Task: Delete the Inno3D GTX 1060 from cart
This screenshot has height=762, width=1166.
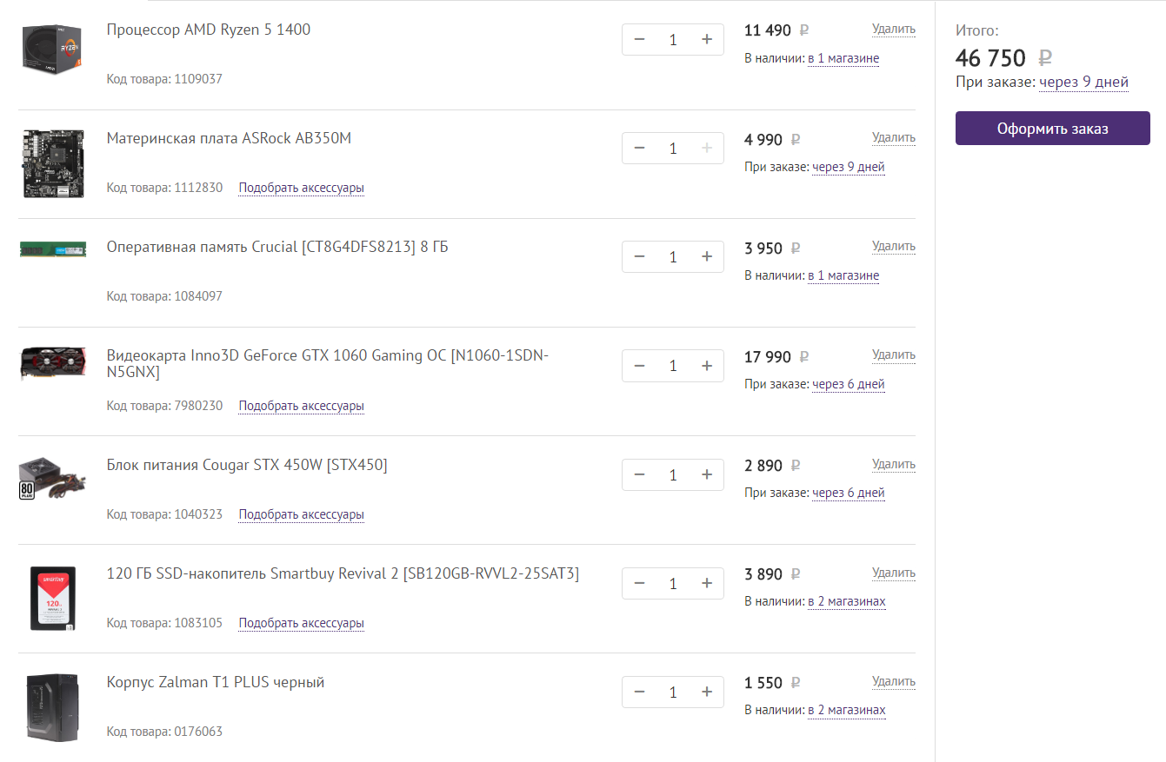Action: pos(894,354)
